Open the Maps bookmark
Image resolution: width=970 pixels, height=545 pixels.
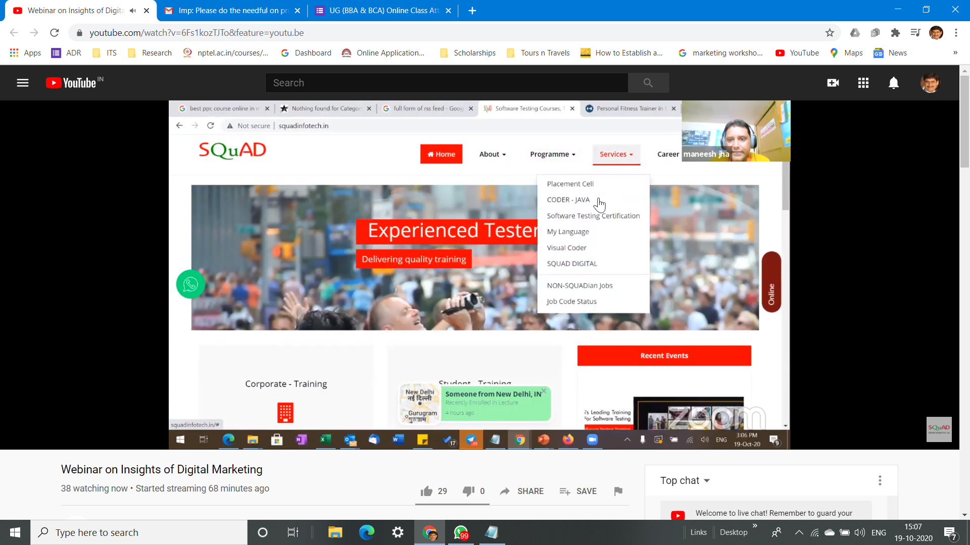point(846,53)
